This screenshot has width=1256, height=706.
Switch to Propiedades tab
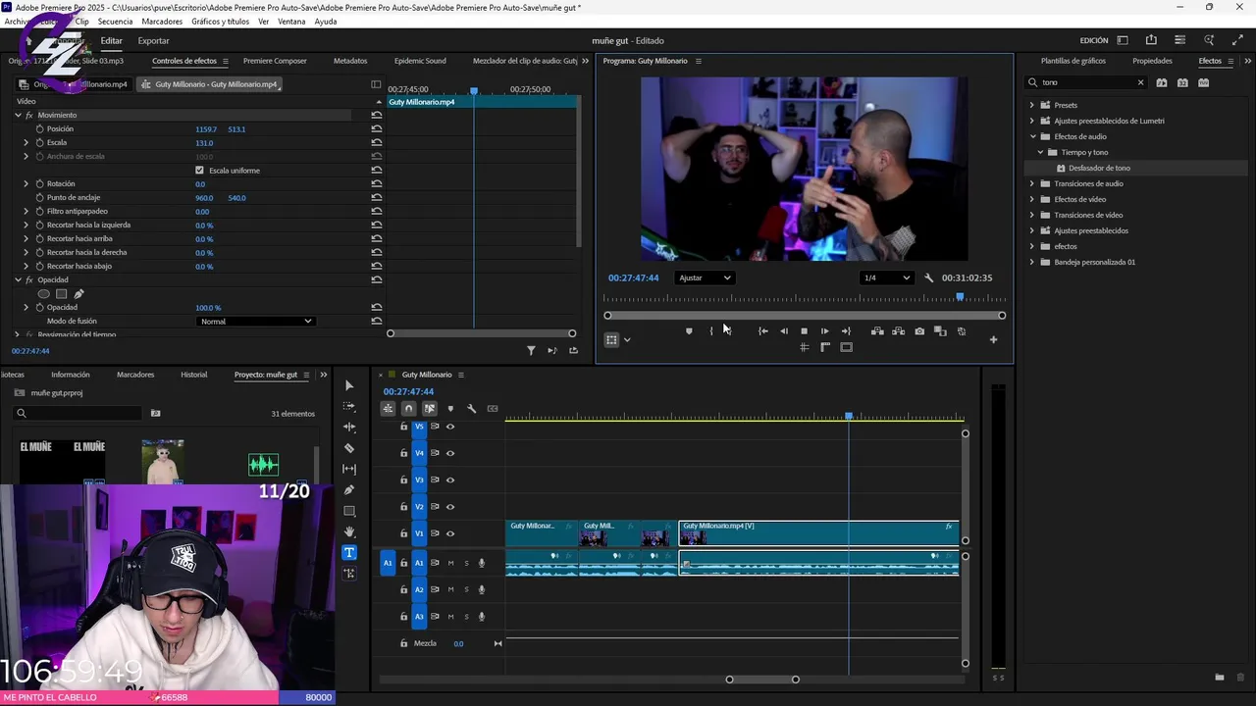(1152, 61)
